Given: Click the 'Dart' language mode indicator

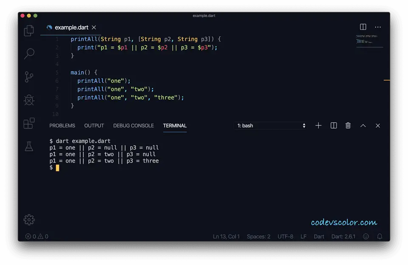Looking at the screenshot, I should coord(319,237).
